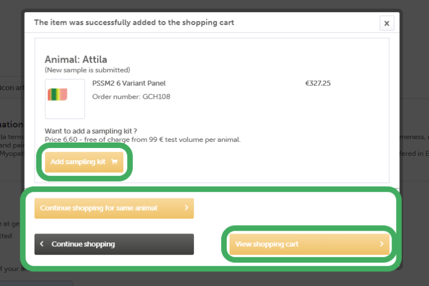The image size is (429, 286).
Task: Click the Order number GCH108 text
Action: tap(131, 97)
